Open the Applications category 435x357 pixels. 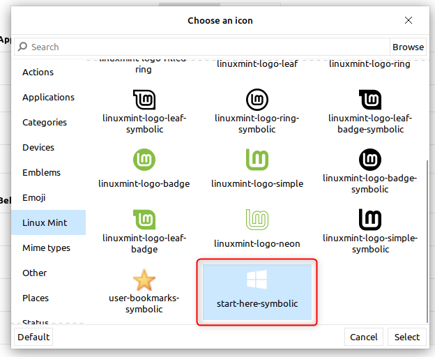[48, 98]
